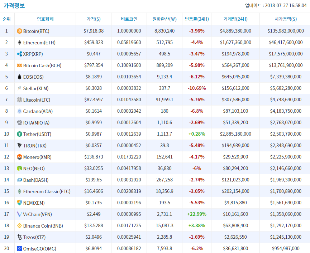Viewport: 310px width, 253px height.
Task: Click the XRP logo icon
Action: (x=19, y=54)
